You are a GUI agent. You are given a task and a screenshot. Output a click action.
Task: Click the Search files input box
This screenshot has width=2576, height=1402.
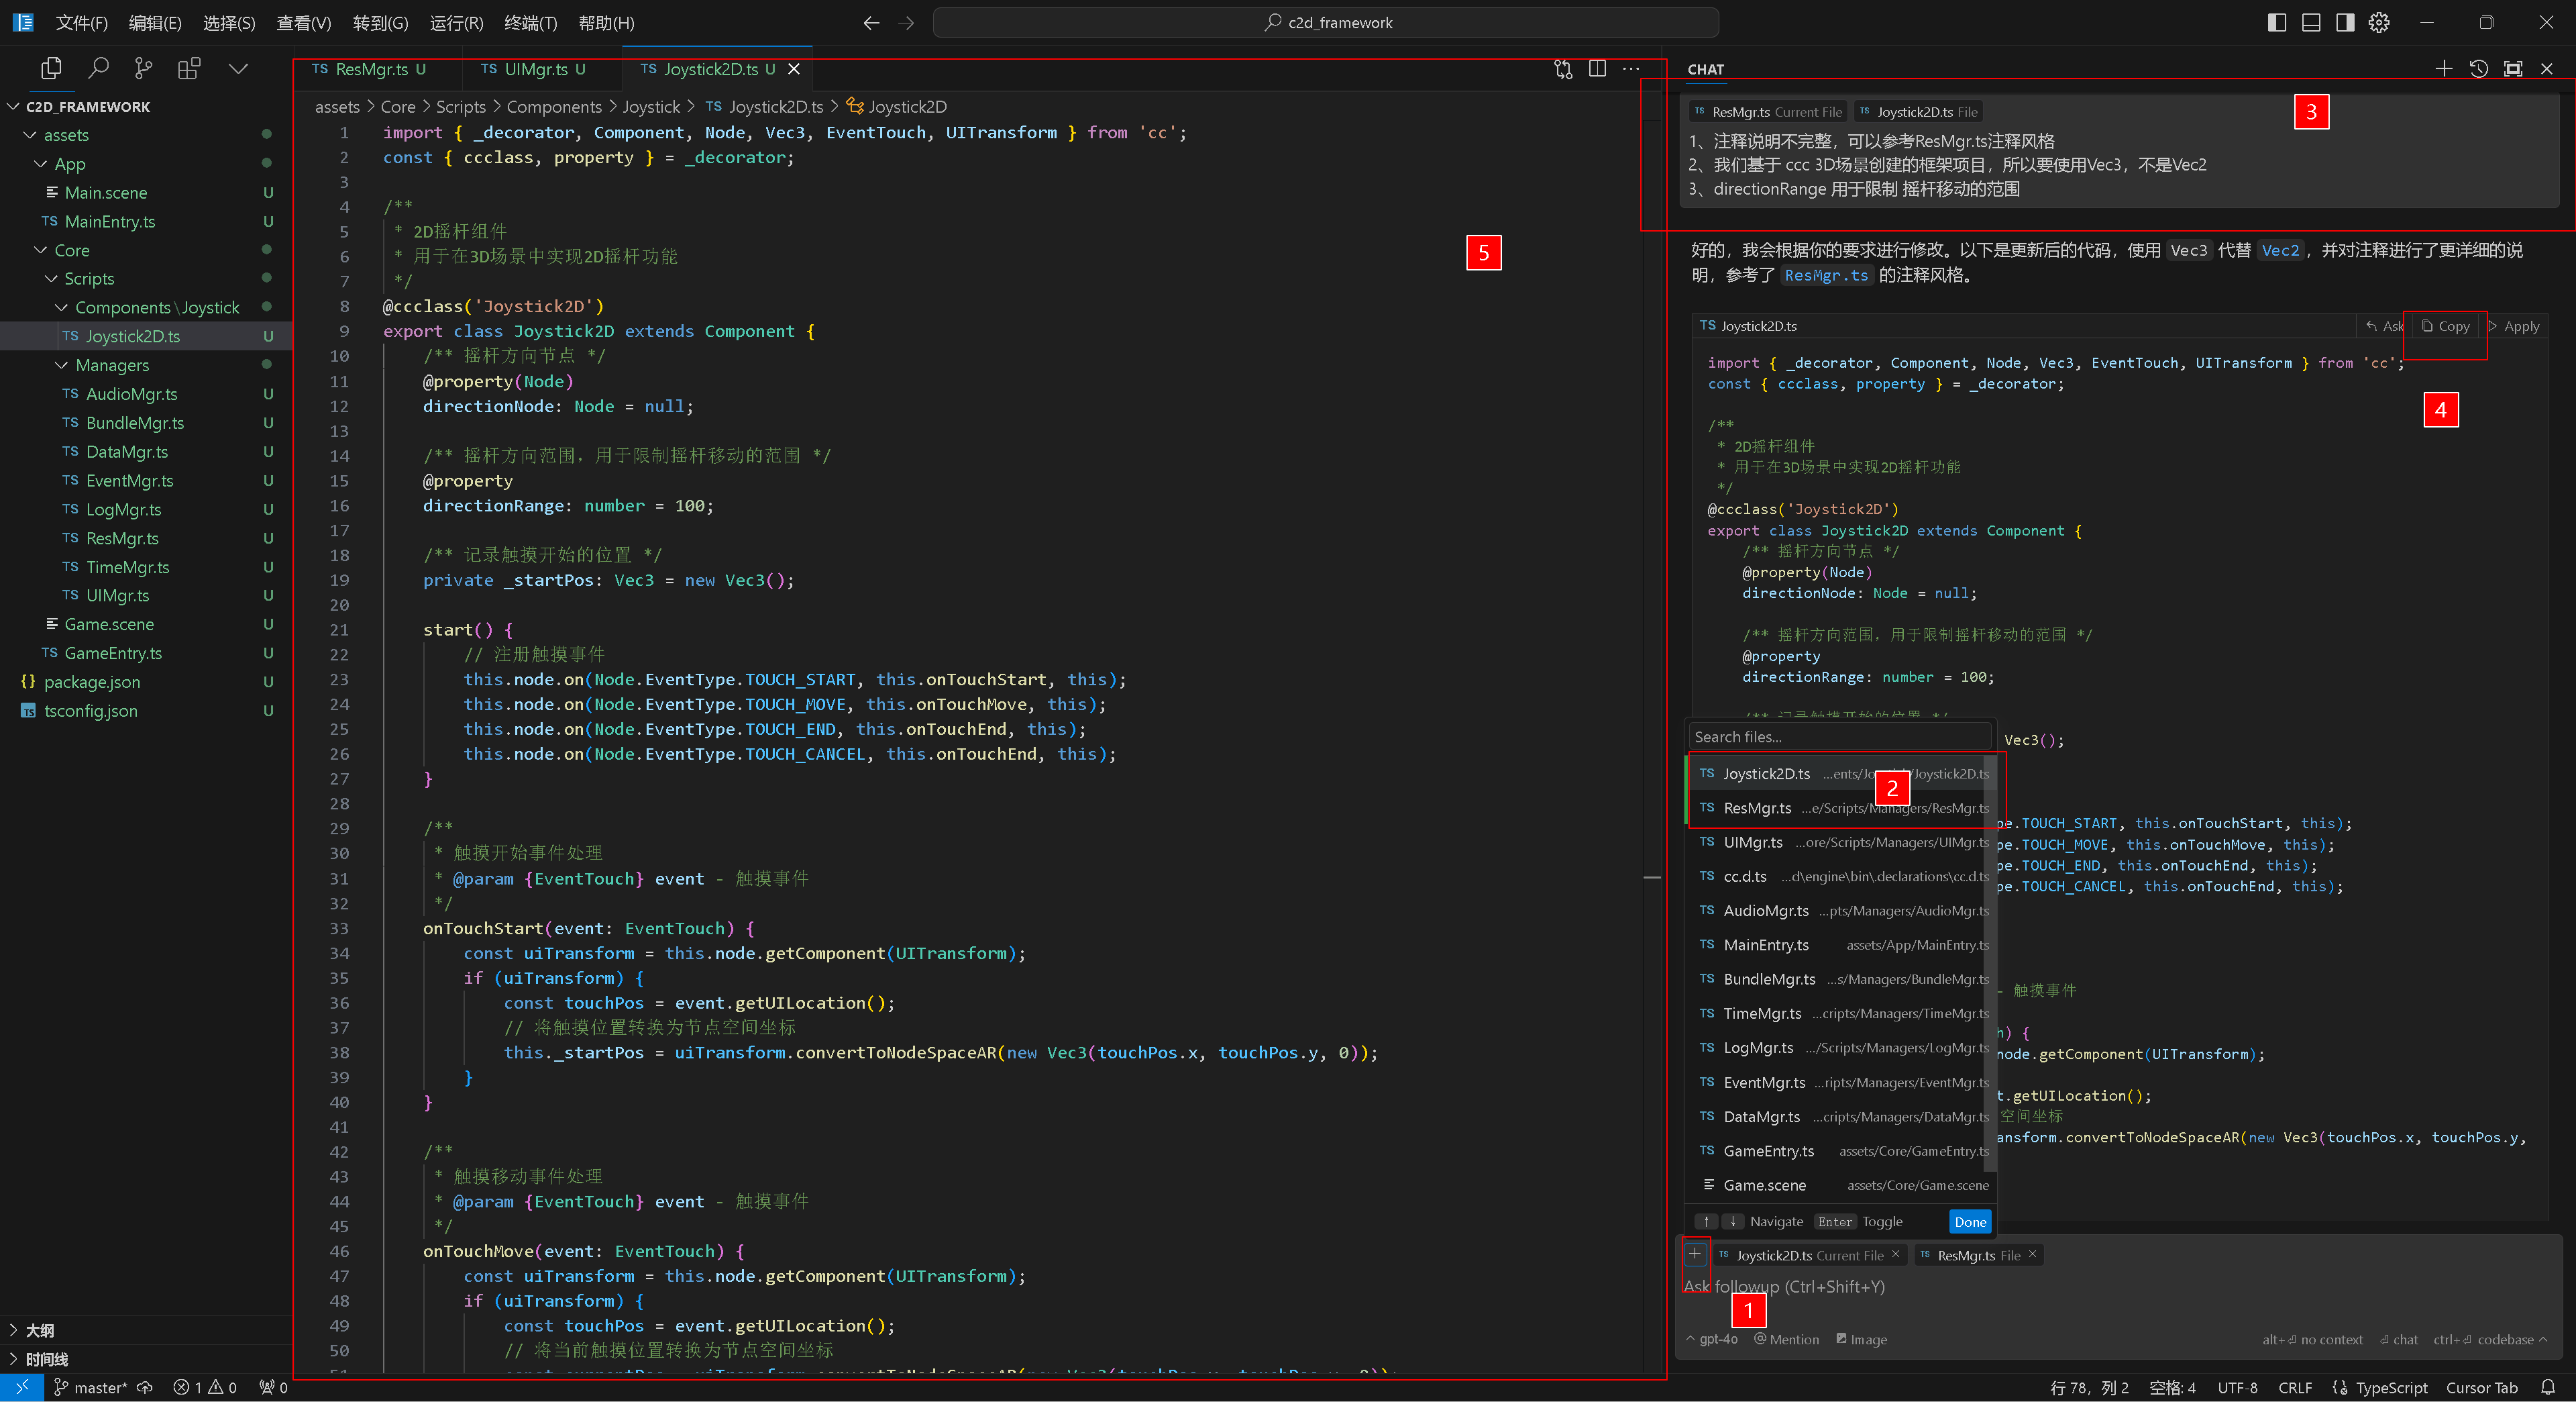(x=1839, y=736)
